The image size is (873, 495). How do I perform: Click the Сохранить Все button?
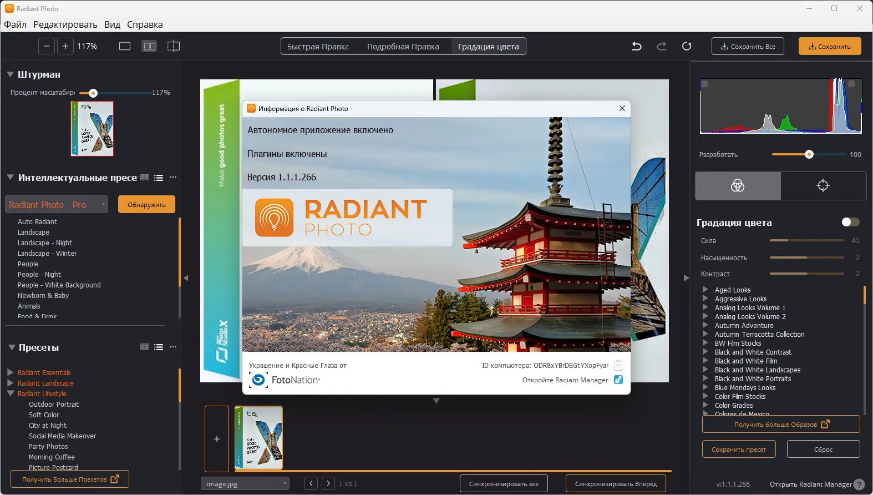click(748, 46)
